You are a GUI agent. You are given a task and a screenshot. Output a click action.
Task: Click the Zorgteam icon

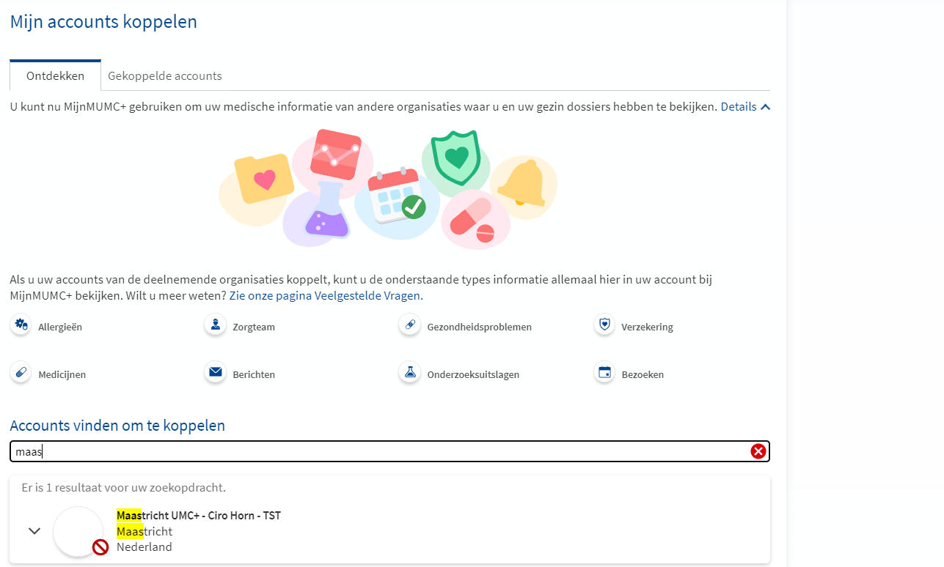pos(216,325)
